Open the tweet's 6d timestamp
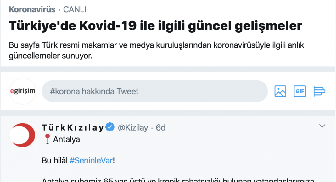 pos(160,127)
